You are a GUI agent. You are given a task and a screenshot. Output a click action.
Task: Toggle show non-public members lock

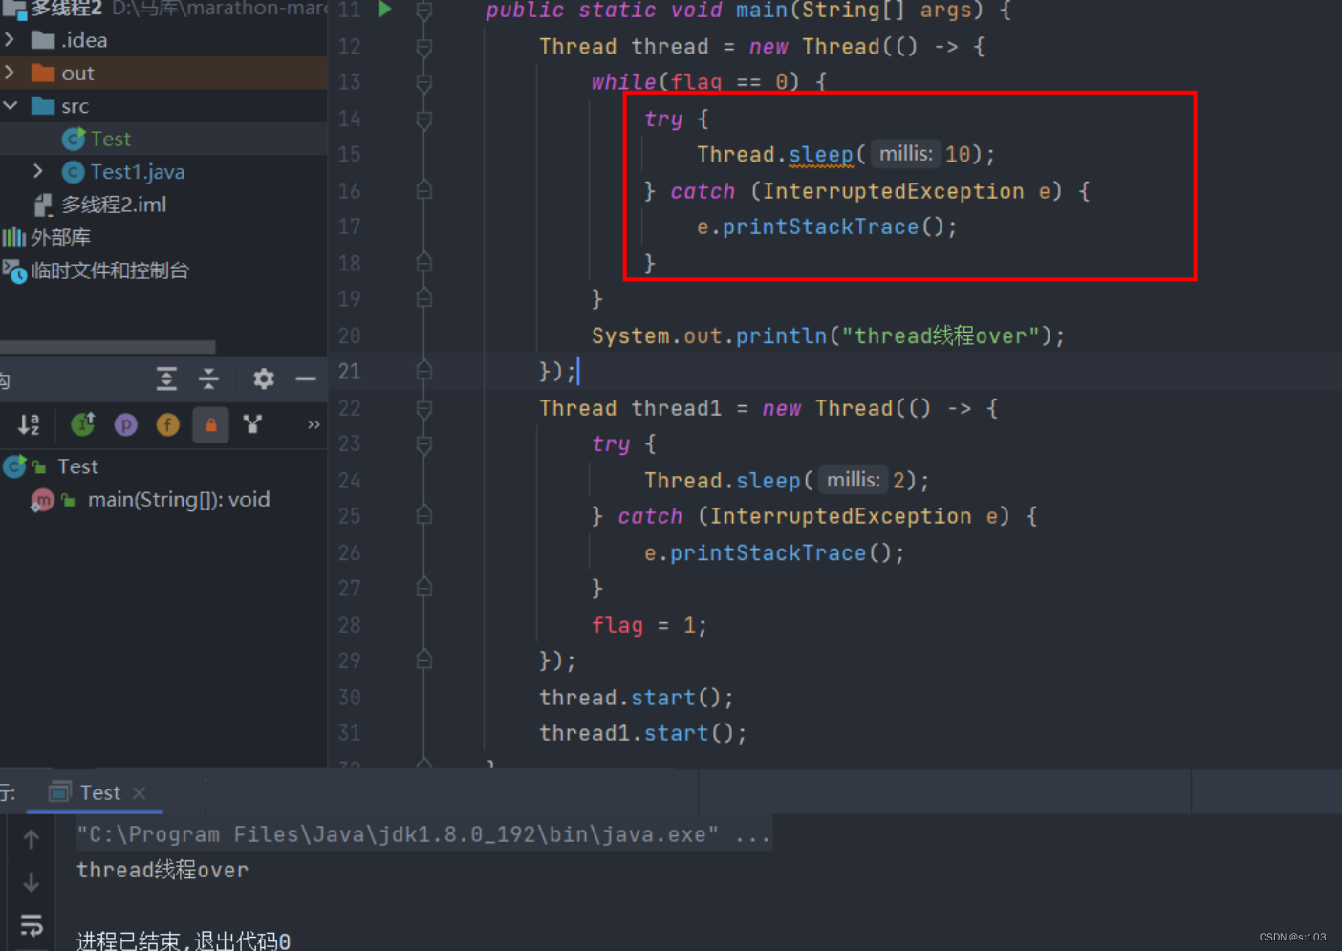[x=210, y=424]
